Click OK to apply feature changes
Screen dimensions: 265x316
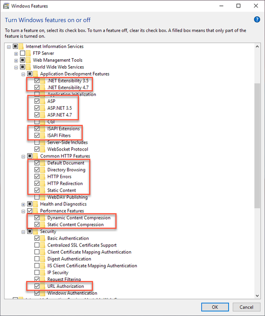point(215,307)
